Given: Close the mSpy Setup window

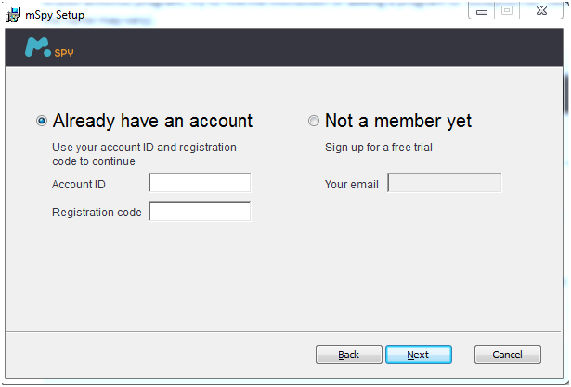Looking at the screenshot, I should (x=541, y=10).
